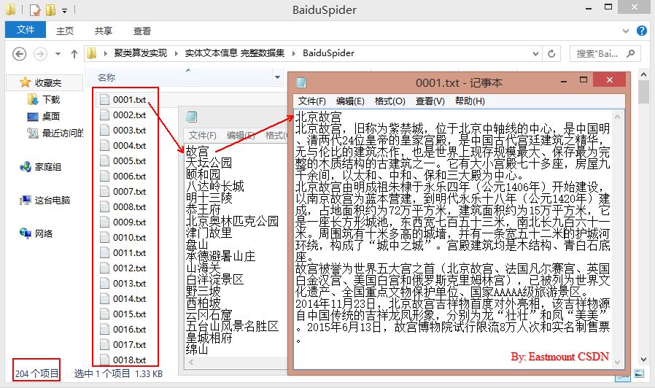
Task: Go up one folder level
Action: 74,54
